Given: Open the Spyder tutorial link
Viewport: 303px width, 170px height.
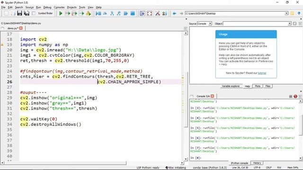Looking at the screenshot, I should pos(262,73).
